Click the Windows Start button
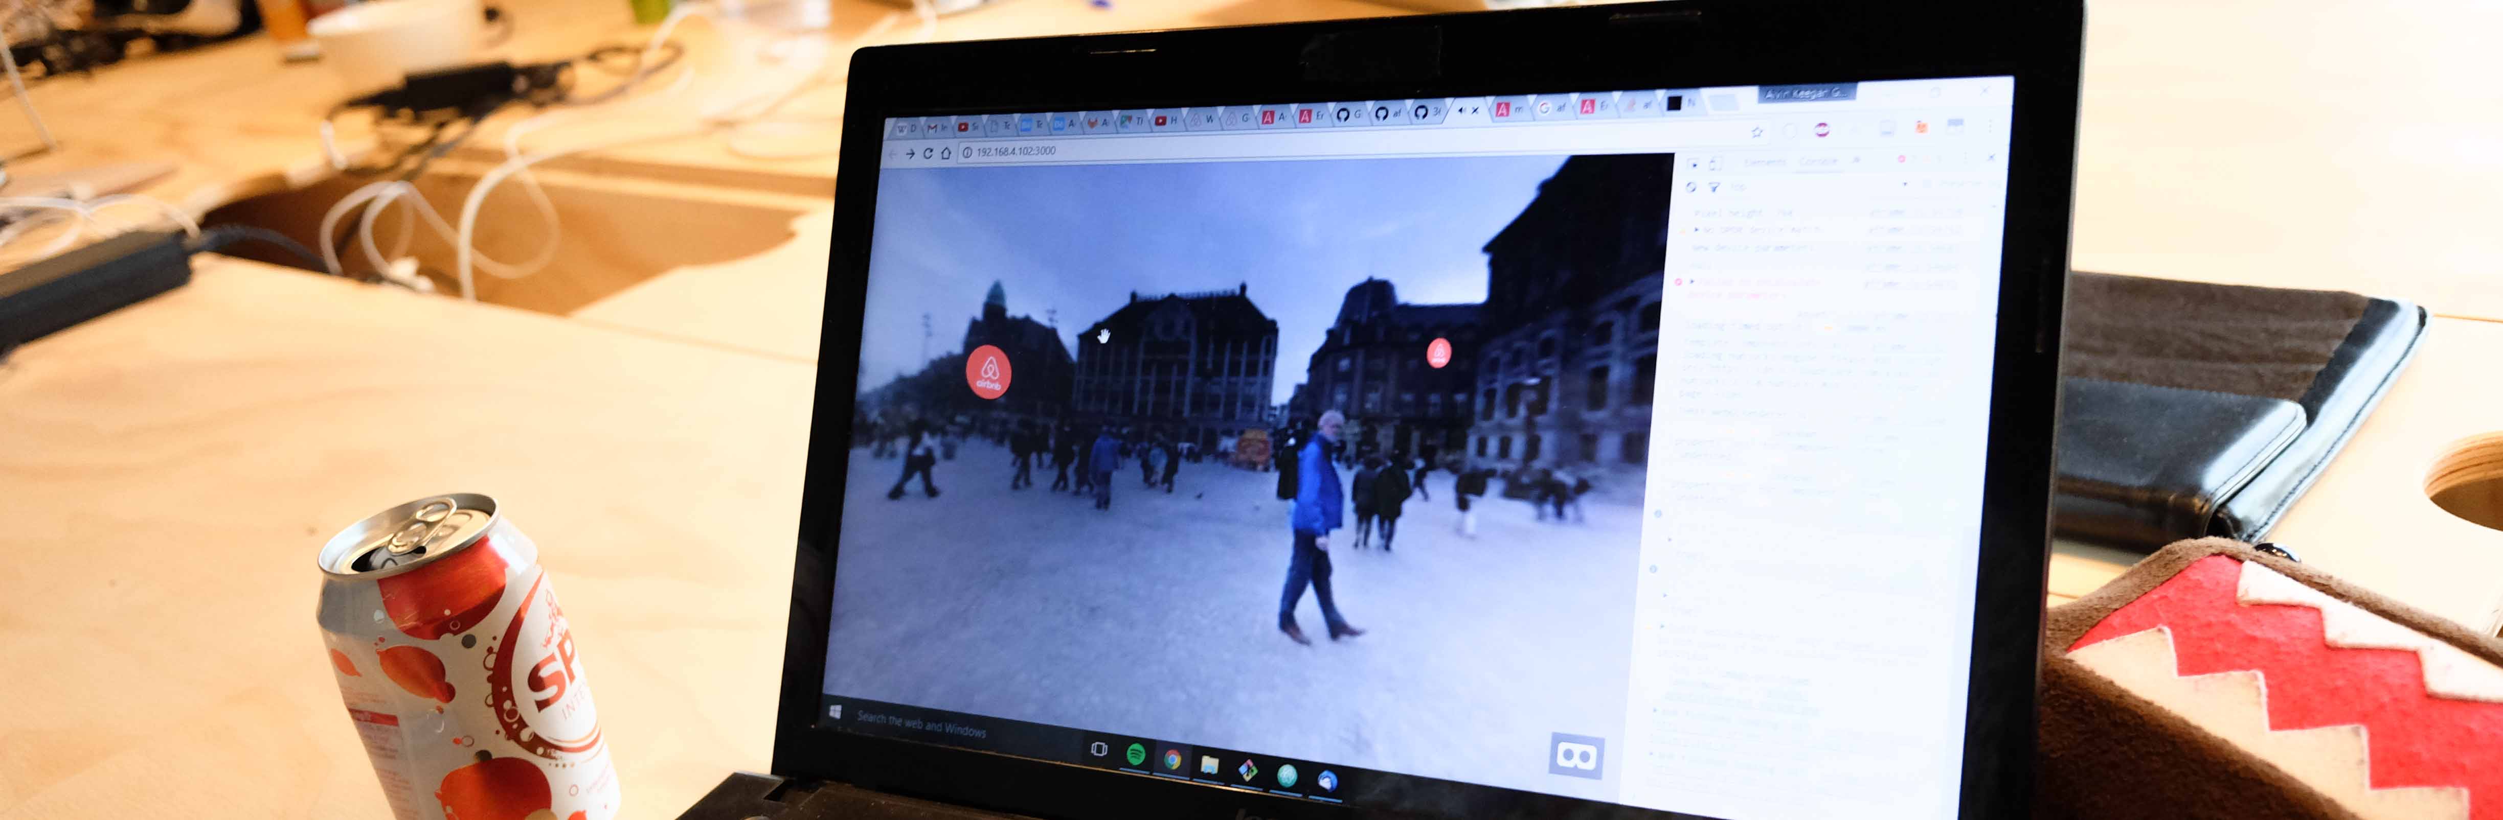This screenshot has height=820, width=2503. (835, 712)
